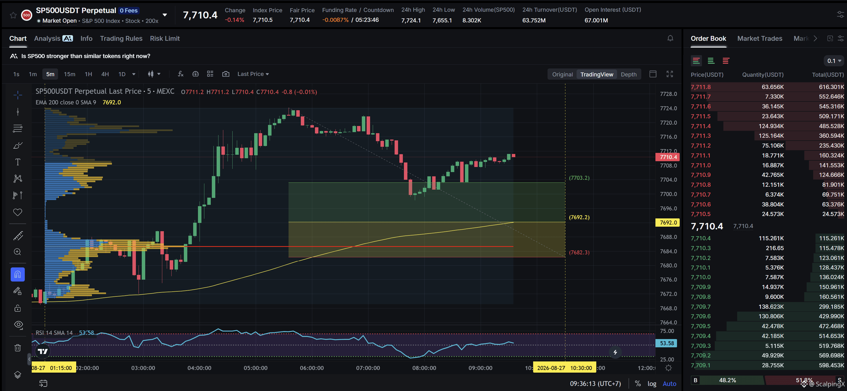
Task: Select the Text annotation tool
Action: (x=18, y=162)
